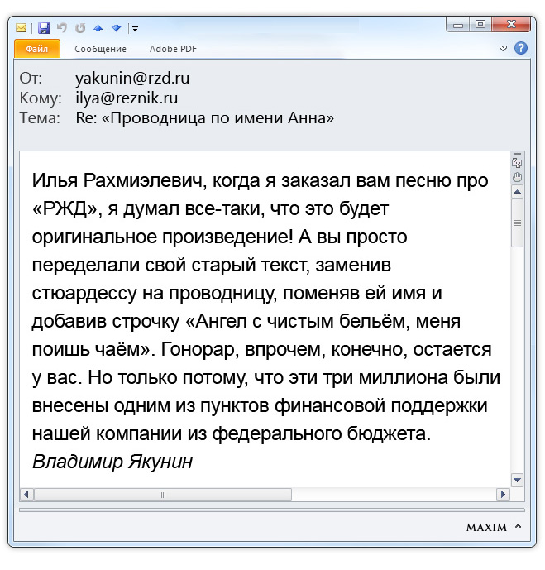Click recipient address ilya@reznik.ru

[x=127, y=98]
